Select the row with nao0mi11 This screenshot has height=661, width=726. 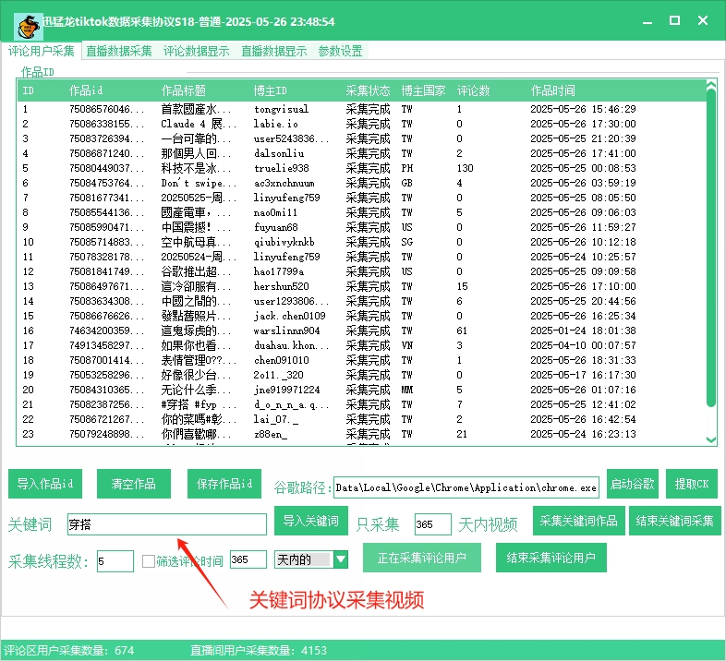tap(361, 212)
